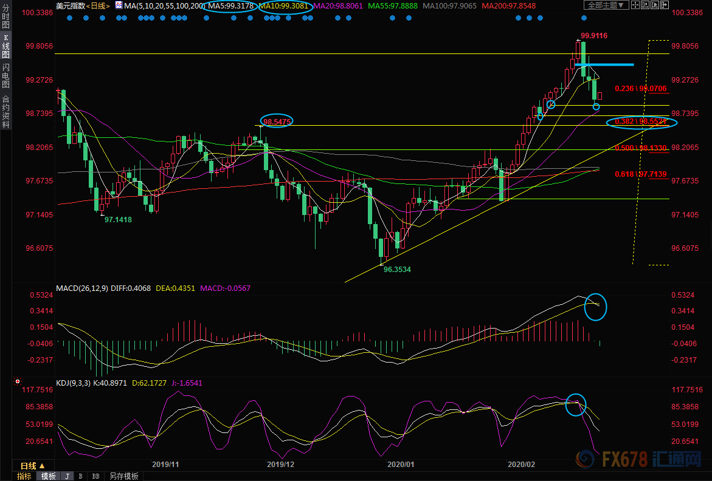Click the MA55:97.8888 value

click(x=393, y=6)
